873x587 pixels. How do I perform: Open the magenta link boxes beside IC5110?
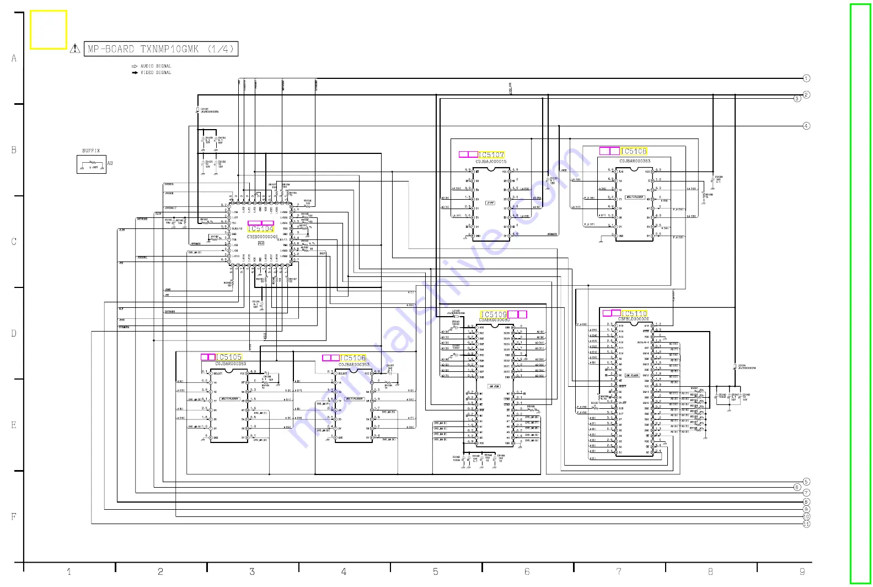tap(612, 313)
